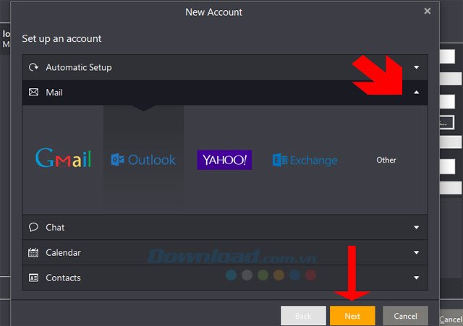Image resolution: width=463 pixels, height=326 pixels.
Task: Click the Chat bubble icon
Action: click(33, 227)
